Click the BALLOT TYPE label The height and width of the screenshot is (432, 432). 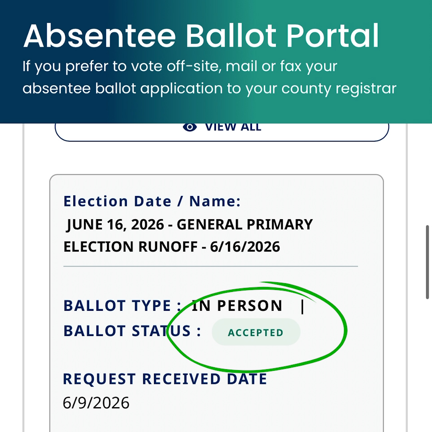(x=122, y=306)
